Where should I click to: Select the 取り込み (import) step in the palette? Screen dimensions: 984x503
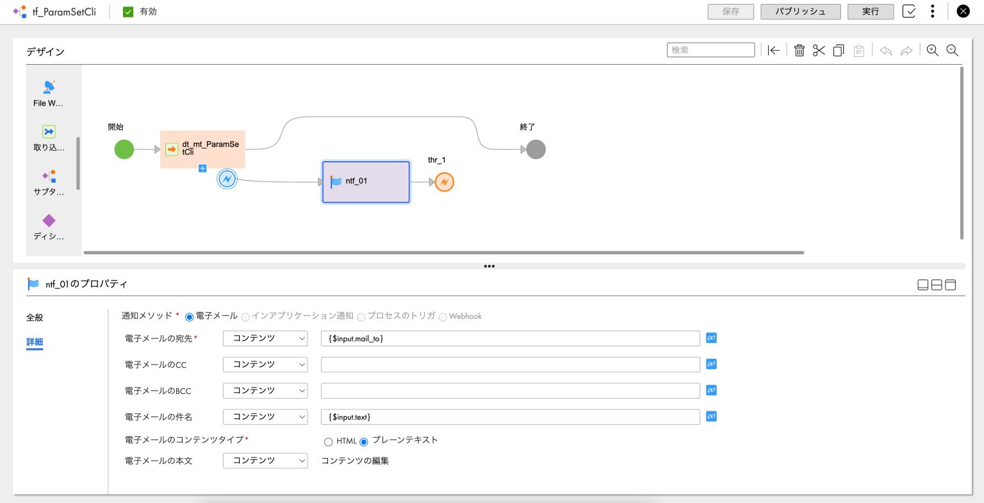click(48, 137)
